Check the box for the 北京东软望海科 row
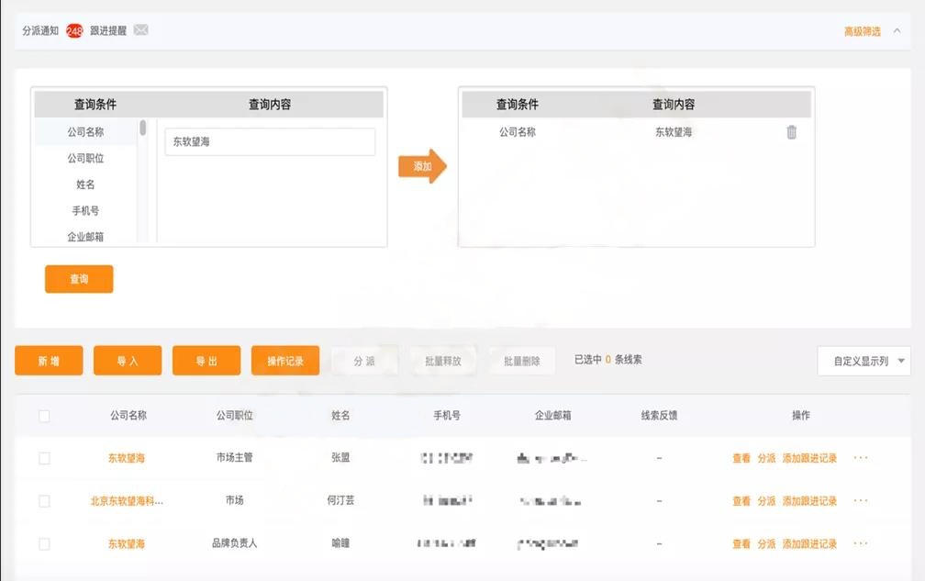This screenshot has height=581, width=925. (44, 501)
